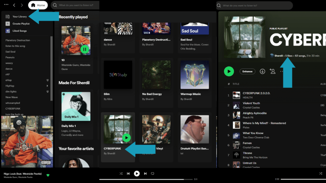Open the whosampled playlist
Image resolution: width=326 pixels, height=183 pixels.
[13, 103]
